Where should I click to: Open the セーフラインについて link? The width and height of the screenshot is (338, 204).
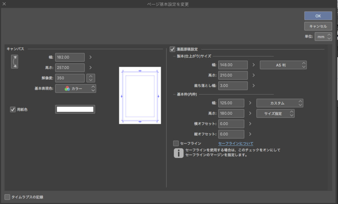(236, 143)
